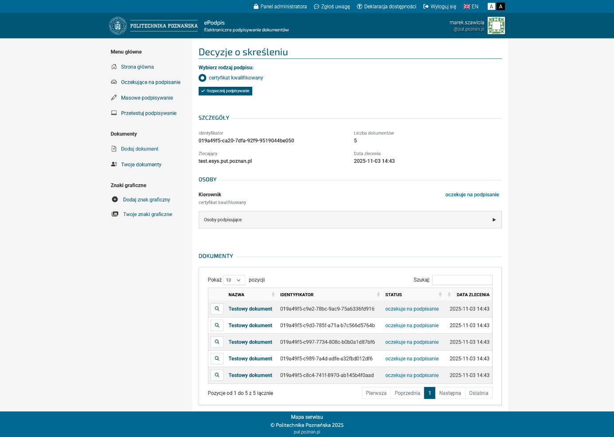Click the pencil icon beside Masowe podpisywanie
614x437 pixels.
114,98
